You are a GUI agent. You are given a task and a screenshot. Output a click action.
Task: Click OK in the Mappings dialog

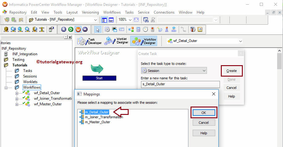click(x=204, y=113)
